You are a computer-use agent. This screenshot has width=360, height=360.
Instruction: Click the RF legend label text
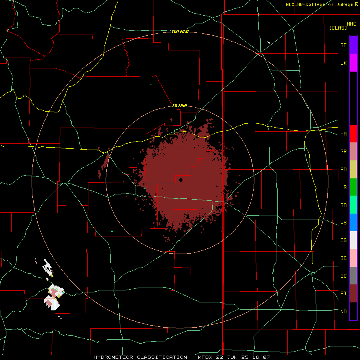(x=343, y=45)
